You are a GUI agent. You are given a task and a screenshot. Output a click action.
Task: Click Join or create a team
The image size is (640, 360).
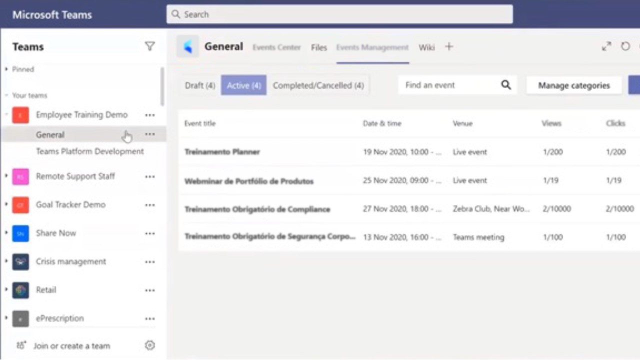71,346
